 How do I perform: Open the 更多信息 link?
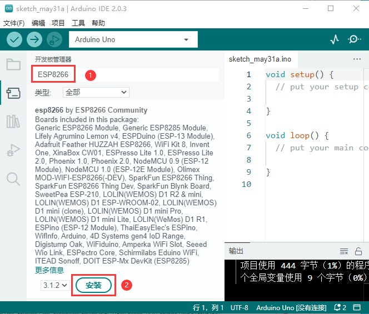(49, 270)
